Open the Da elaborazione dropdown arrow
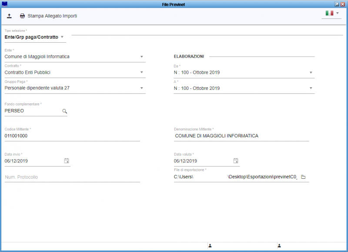 pos(311,72)
